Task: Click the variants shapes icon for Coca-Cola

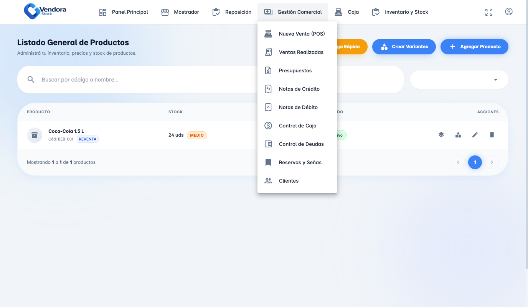Action: pyautogui.click(x=458, y=135)
